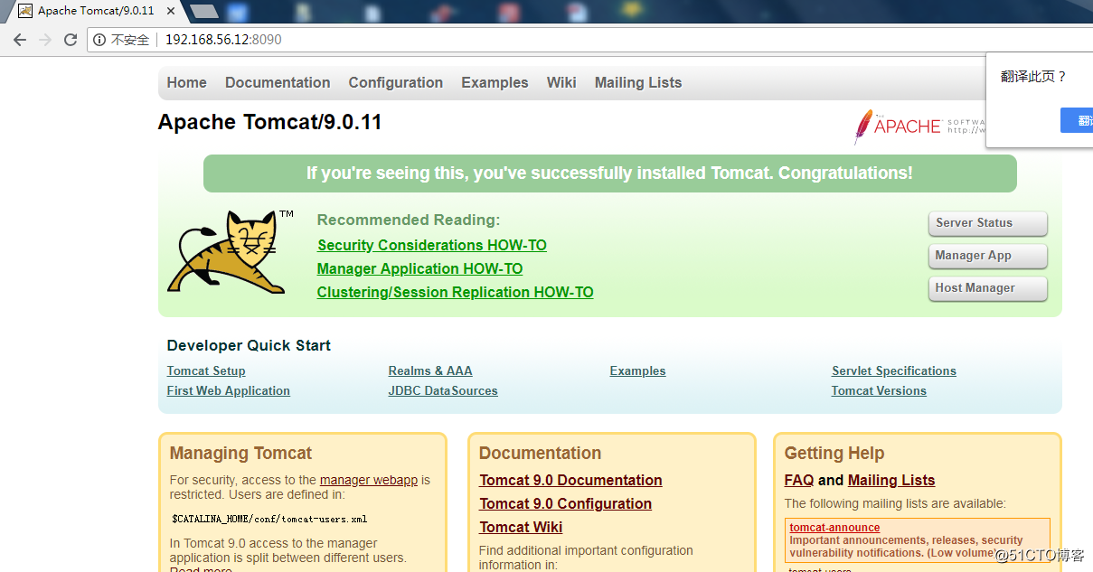Open the Home nav item
This screenshot has width=1093, height=572.
coord(187,82)
